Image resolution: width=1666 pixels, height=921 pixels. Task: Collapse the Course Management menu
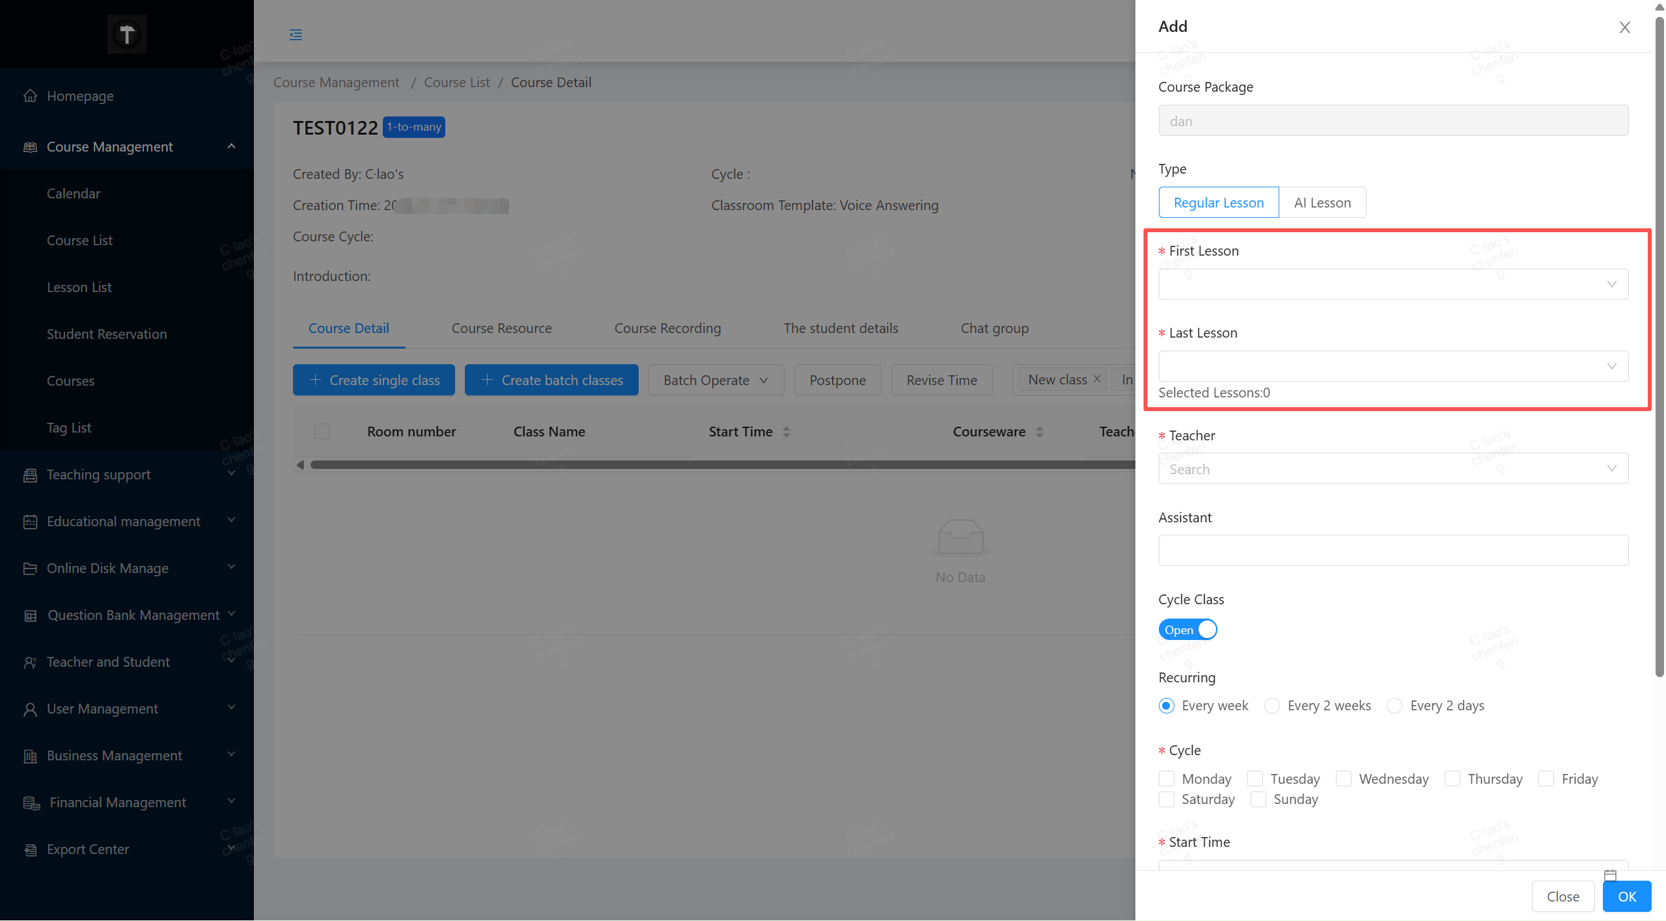tap(231, 146)
